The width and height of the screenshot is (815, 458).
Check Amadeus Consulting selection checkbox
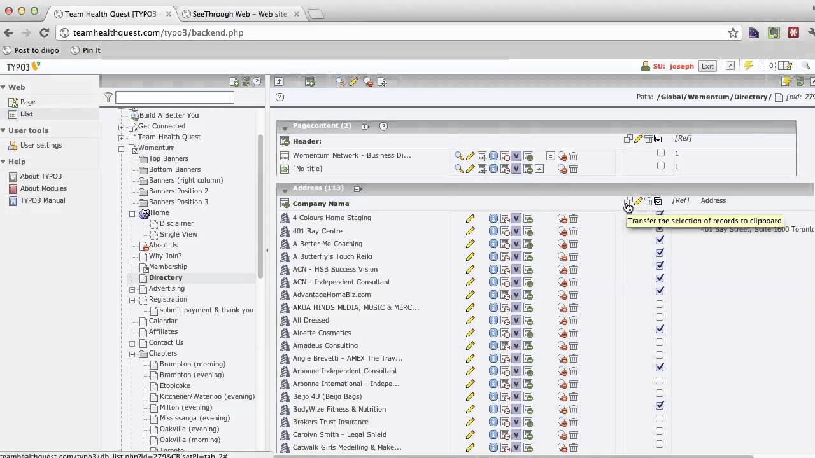[x=660, y=342]
